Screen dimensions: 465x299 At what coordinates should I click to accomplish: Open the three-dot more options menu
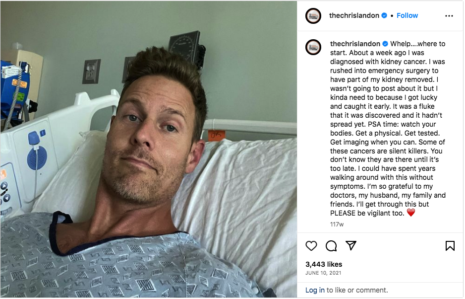449,16
